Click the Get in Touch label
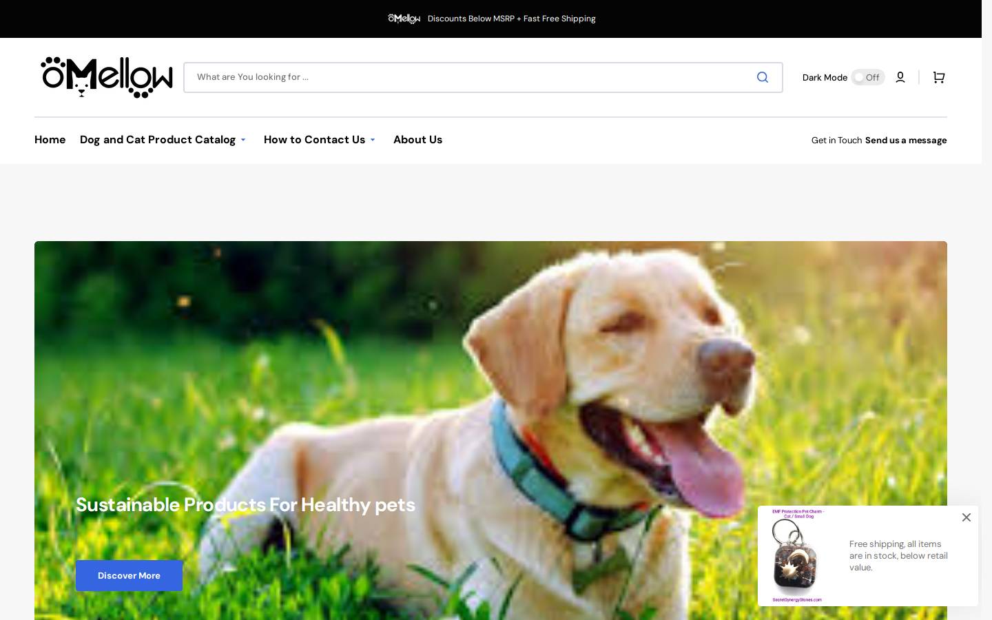992x620 pixels. pos(836,140)
